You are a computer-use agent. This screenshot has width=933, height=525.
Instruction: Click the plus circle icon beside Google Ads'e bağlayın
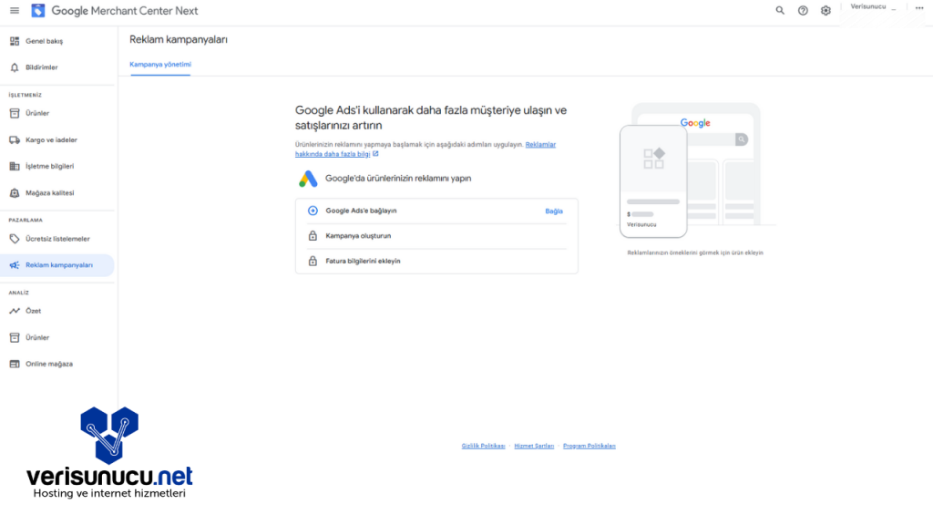313,211
